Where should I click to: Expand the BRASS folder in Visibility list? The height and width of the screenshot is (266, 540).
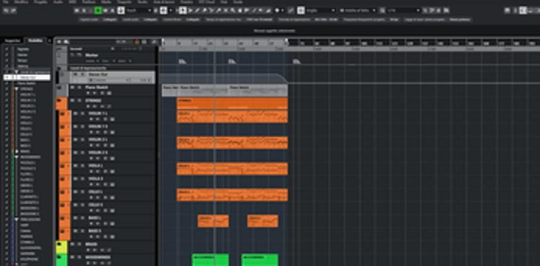pyautogui.click(x=16, y=151)
